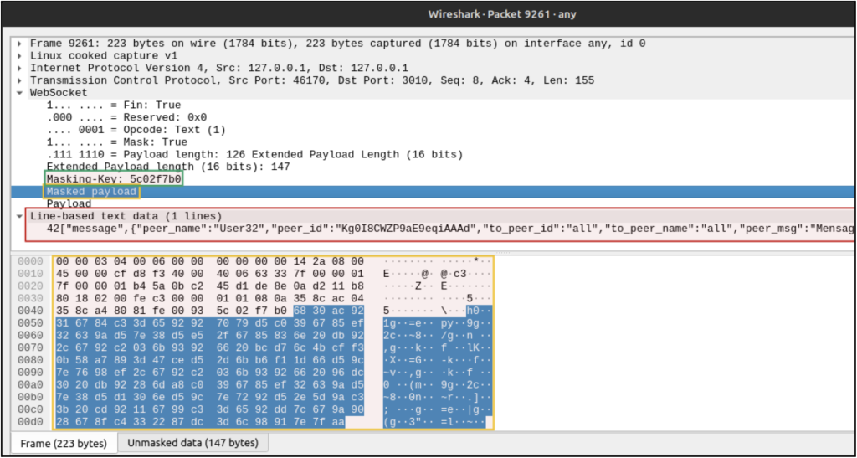Select the Fin: True field

pos(114,105)
